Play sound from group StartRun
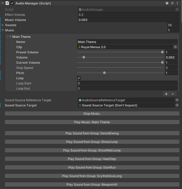The height and width of the screenshot is (189, 182). [92, 168]
